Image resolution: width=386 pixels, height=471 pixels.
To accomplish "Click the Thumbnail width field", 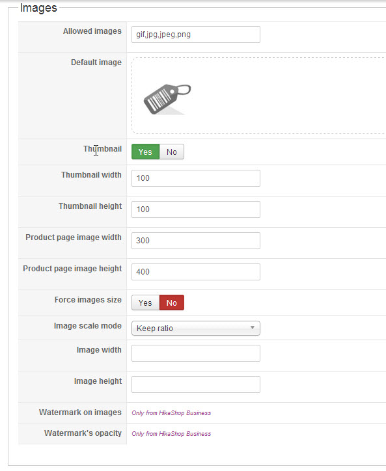I will 196,178.
